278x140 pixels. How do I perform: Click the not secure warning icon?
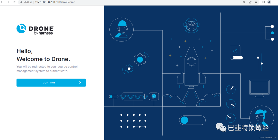point(21,2)
